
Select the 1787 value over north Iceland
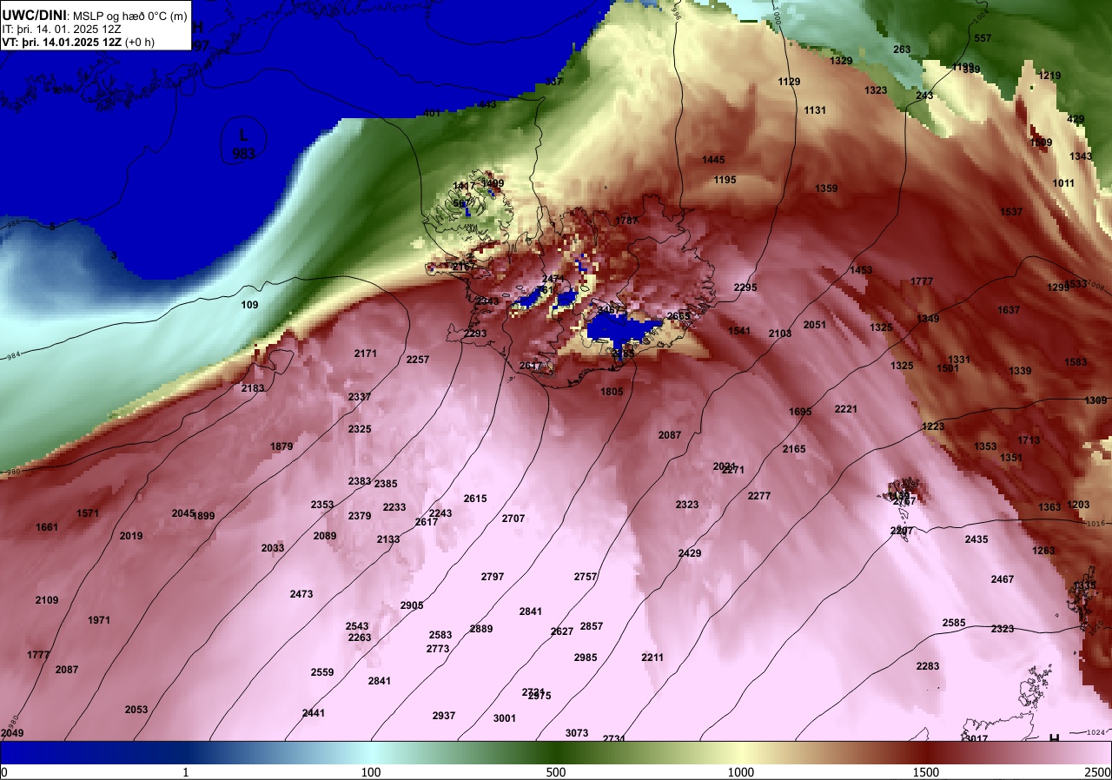(x=627, y=221)
